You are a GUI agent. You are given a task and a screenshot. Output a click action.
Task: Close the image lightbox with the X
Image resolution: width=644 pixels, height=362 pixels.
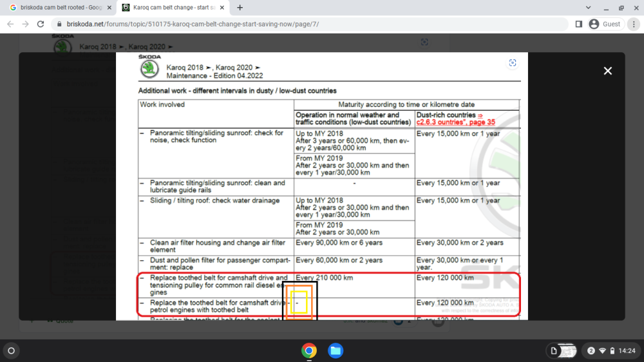[607, 71]
